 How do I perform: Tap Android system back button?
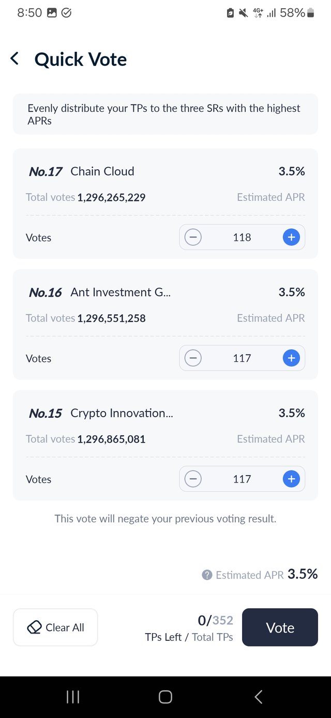point(258,697)
